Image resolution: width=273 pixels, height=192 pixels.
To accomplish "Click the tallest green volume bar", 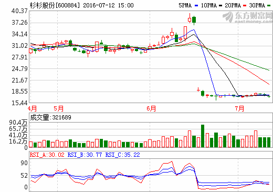I will point(203,136).
